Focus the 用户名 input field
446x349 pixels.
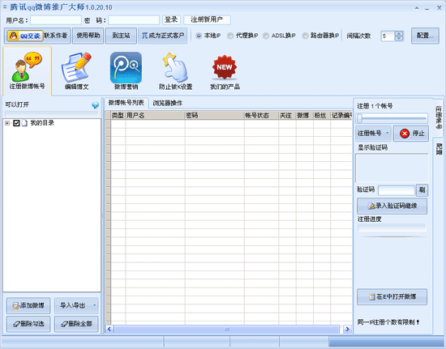click(x=56, y=20)
